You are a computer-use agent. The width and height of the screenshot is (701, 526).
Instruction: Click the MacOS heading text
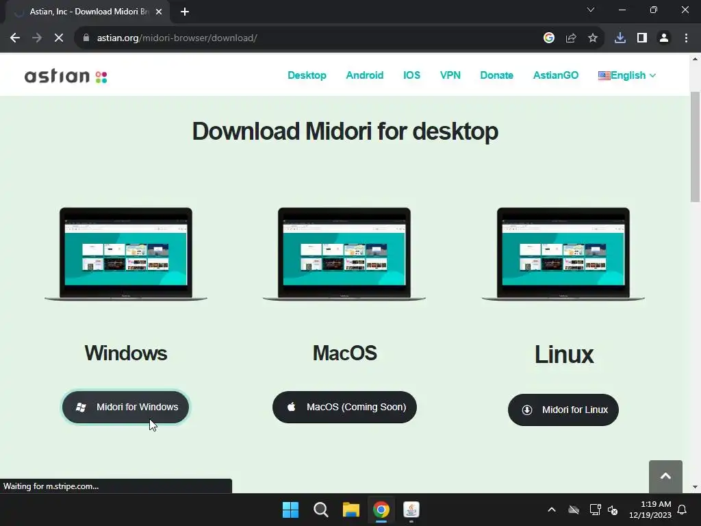[x=345, y=353]
